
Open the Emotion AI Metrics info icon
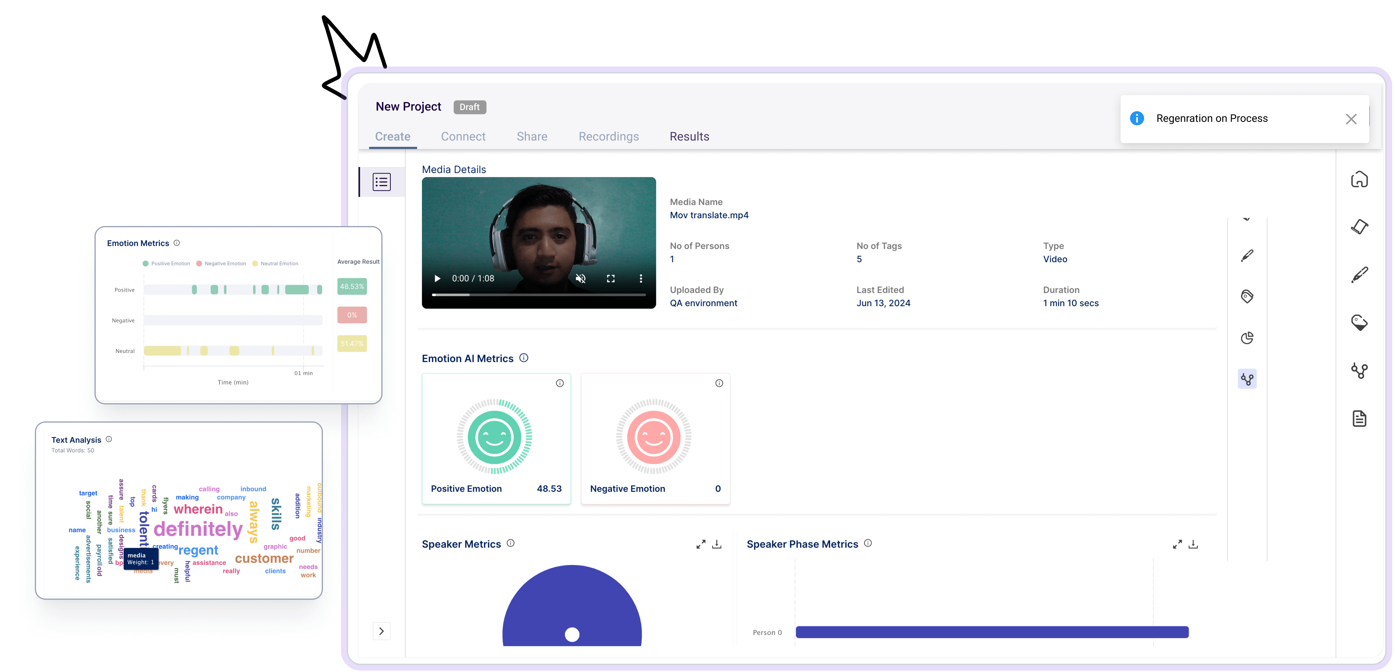tap(524, 357)
